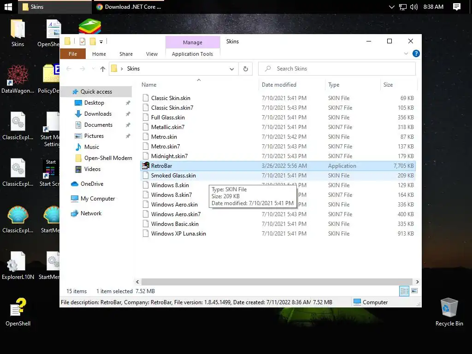The height and width of the screenshot is (354, 472).
Task: Select Windows Basic.skin file
Action: [277, 224]
